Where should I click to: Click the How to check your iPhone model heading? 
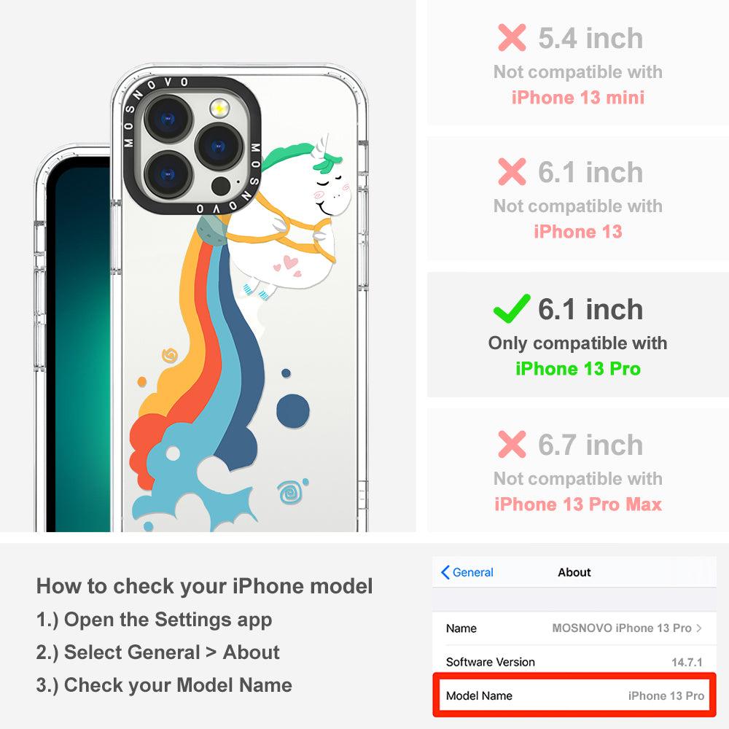[205, 586]
